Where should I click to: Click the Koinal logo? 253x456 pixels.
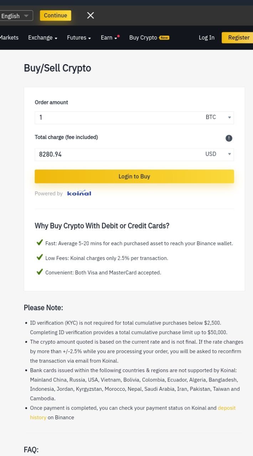coord(79,193)
